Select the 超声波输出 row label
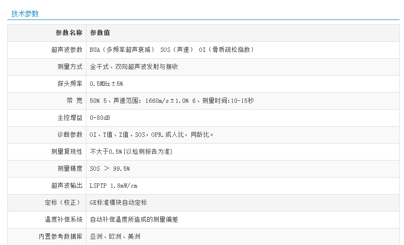The image size is (404, 245). (x=67, y=185)
